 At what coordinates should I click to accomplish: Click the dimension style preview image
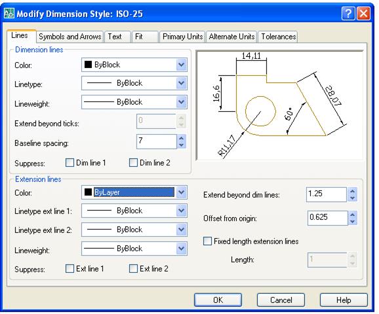click(280, 105)
